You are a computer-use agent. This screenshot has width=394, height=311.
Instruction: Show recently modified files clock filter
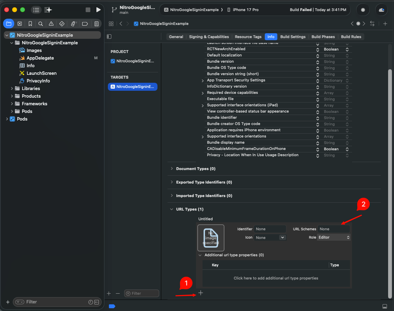[91, 302]
